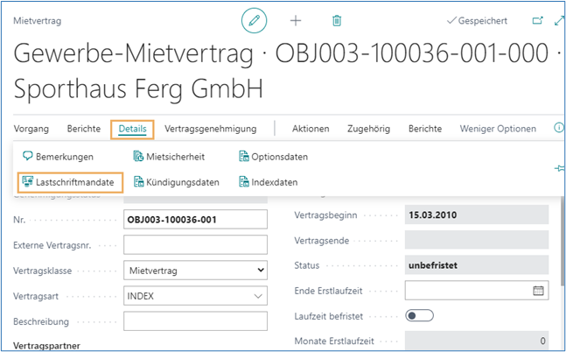Viewport: 566px width, 352px height.
Task: Open record in new window icon
Action: (x=538, y=21)
